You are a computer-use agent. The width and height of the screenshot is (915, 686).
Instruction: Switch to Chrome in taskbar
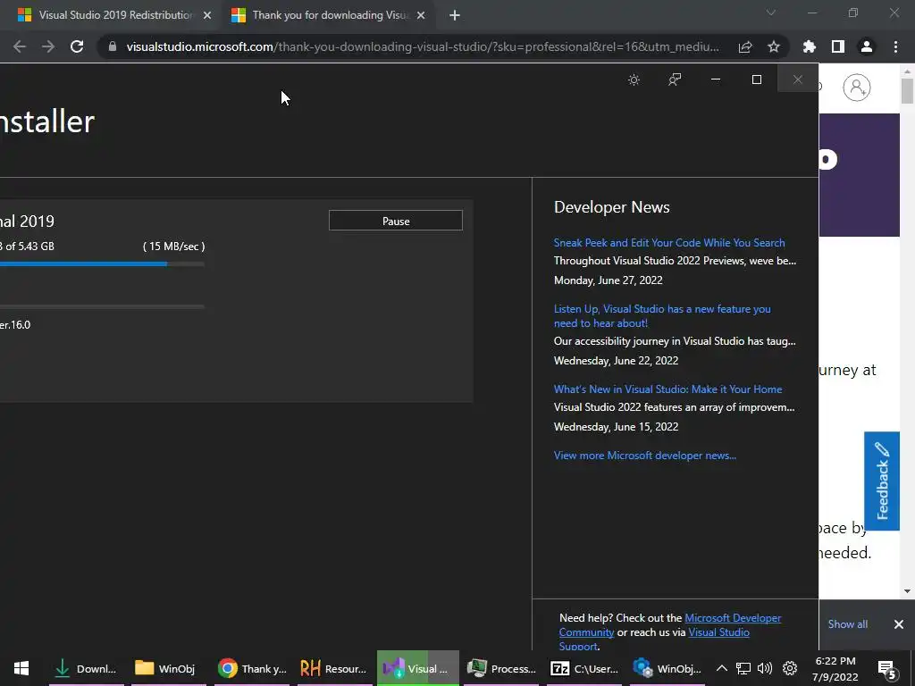(252, 668)
